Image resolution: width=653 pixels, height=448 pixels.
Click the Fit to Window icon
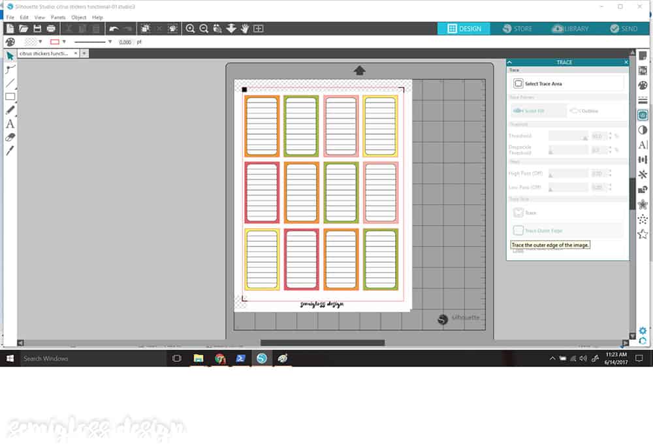(258, 28)
